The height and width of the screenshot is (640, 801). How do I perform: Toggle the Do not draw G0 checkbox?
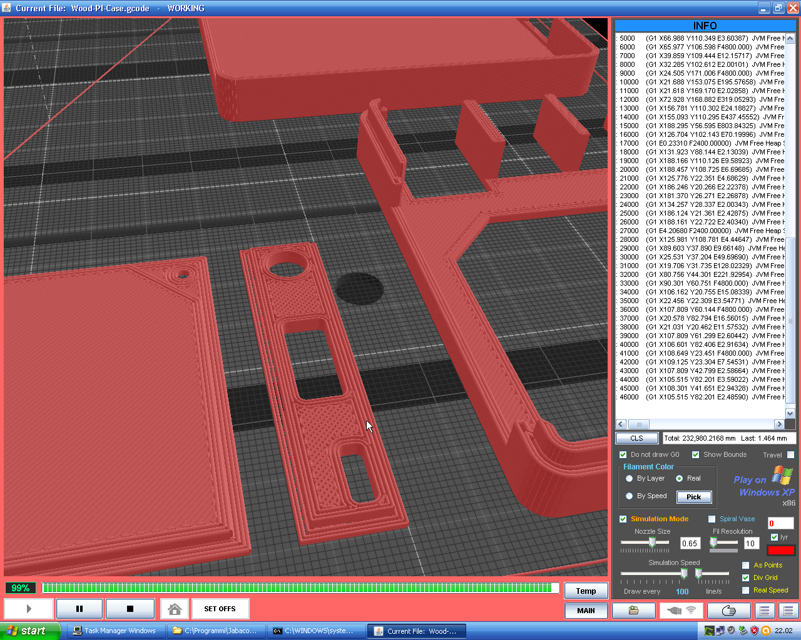[x=623, y=454]
